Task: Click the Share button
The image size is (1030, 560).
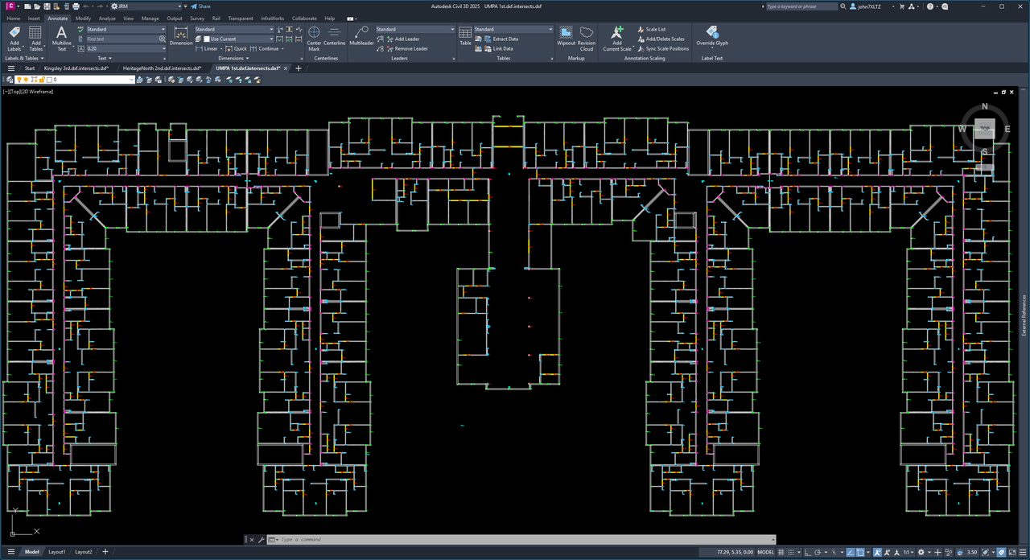Action: 200,6
